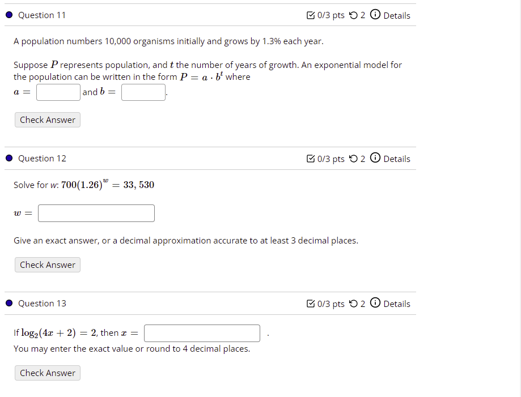Open the info circle icon for Question 12
This screenshot has height=397, width=521.
(375, 159)
